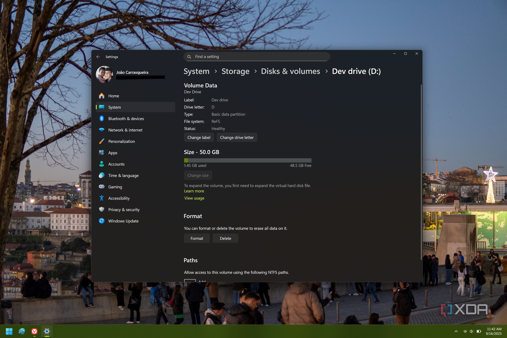Select the Disks & volumes breadcrumb
The height and width of the screenshot is (338, 507).
click(x=290, y=71)
